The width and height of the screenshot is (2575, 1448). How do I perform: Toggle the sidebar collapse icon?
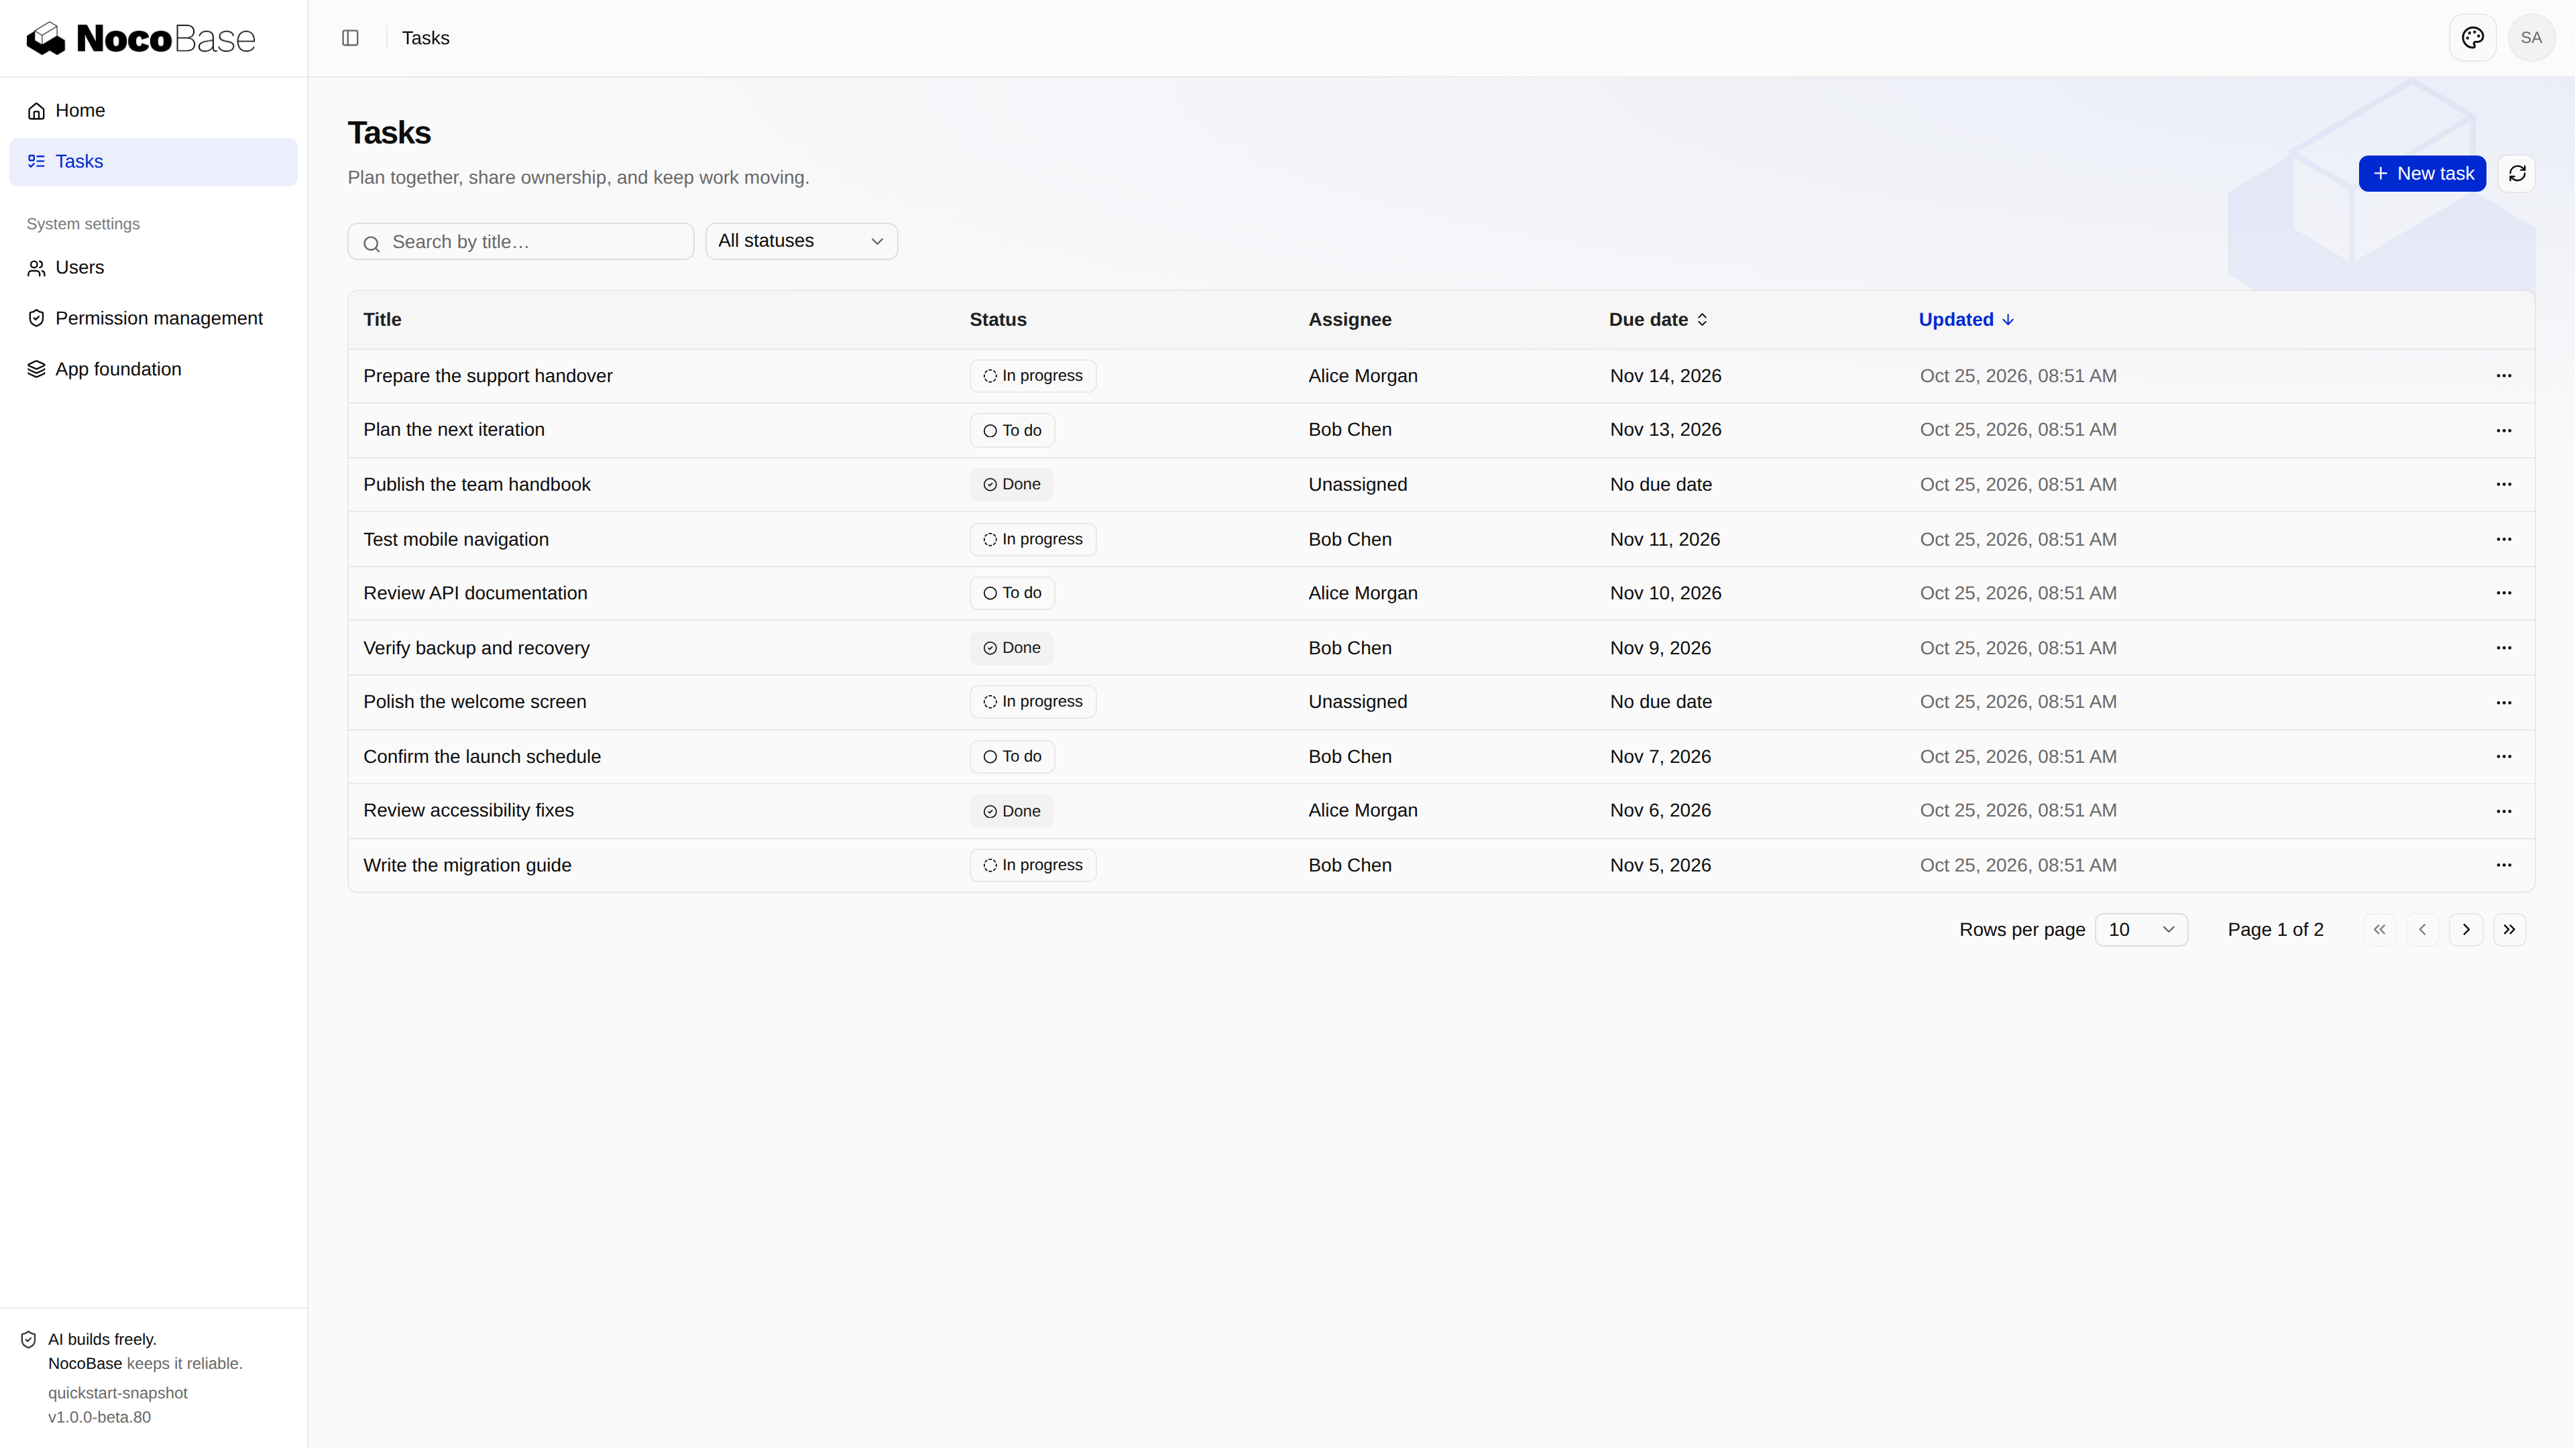(350, 38)
